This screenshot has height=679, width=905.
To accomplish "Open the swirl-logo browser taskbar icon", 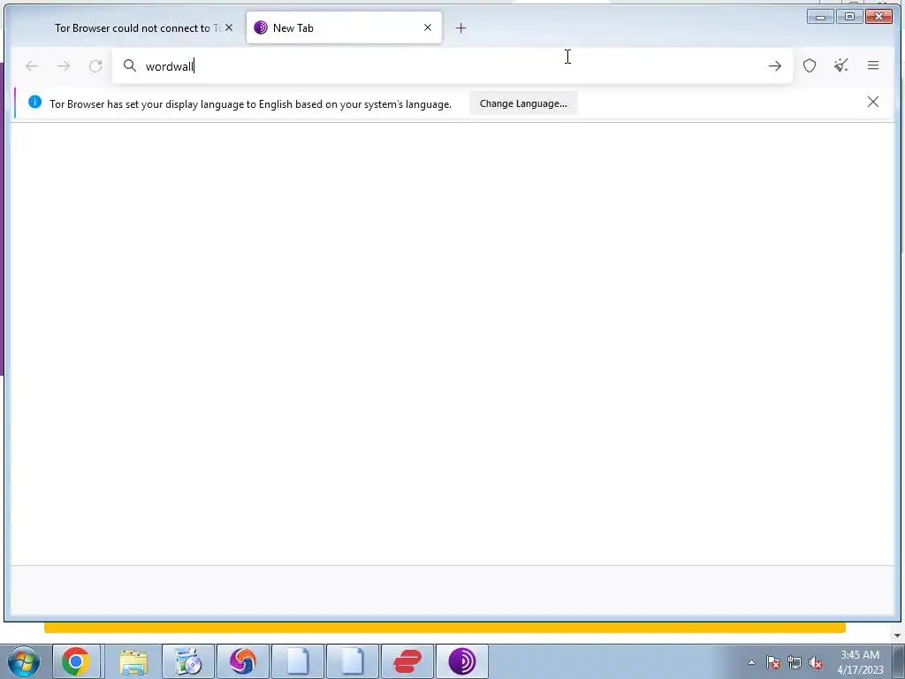I will click(242, 661).
